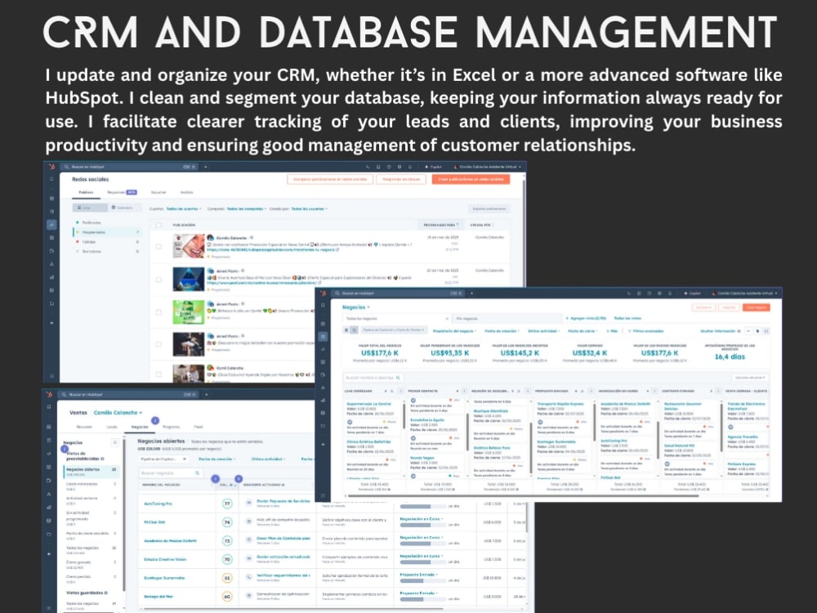Viewport: 817px width, 613px height.
Task: Click phone call icon in Redes sociales top bar
Action: pyautogui.click(x=368, y=167)
